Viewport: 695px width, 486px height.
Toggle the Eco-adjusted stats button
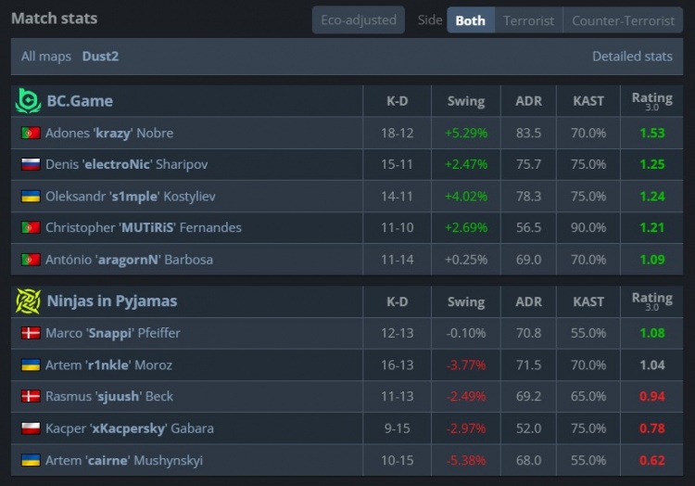pyautogui.click(x=358, y=19)
